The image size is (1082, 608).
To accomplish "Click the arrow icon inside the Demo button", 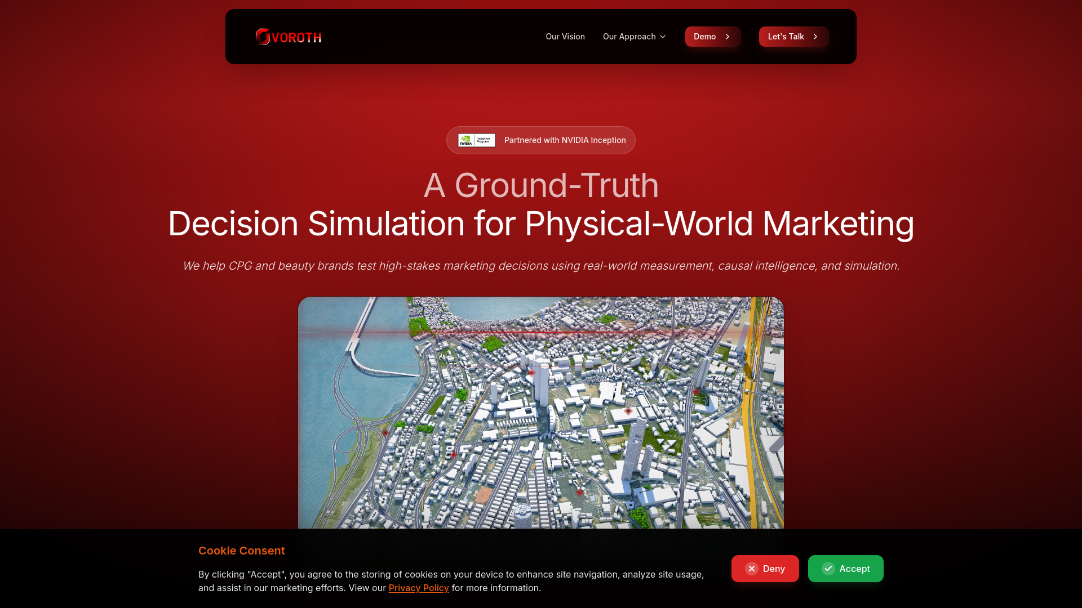I will 727,37.
